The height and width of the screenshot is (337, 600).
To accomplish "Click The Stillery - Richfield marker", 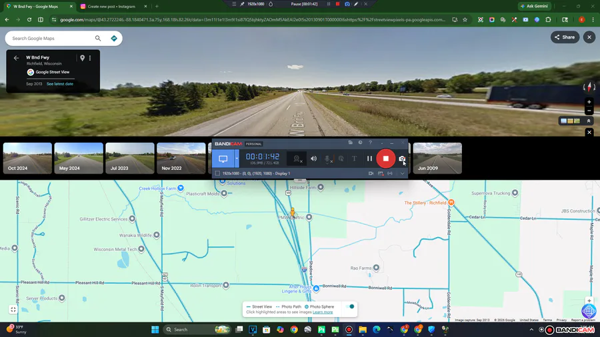I will pyautogui.click(x=451, y=202).
